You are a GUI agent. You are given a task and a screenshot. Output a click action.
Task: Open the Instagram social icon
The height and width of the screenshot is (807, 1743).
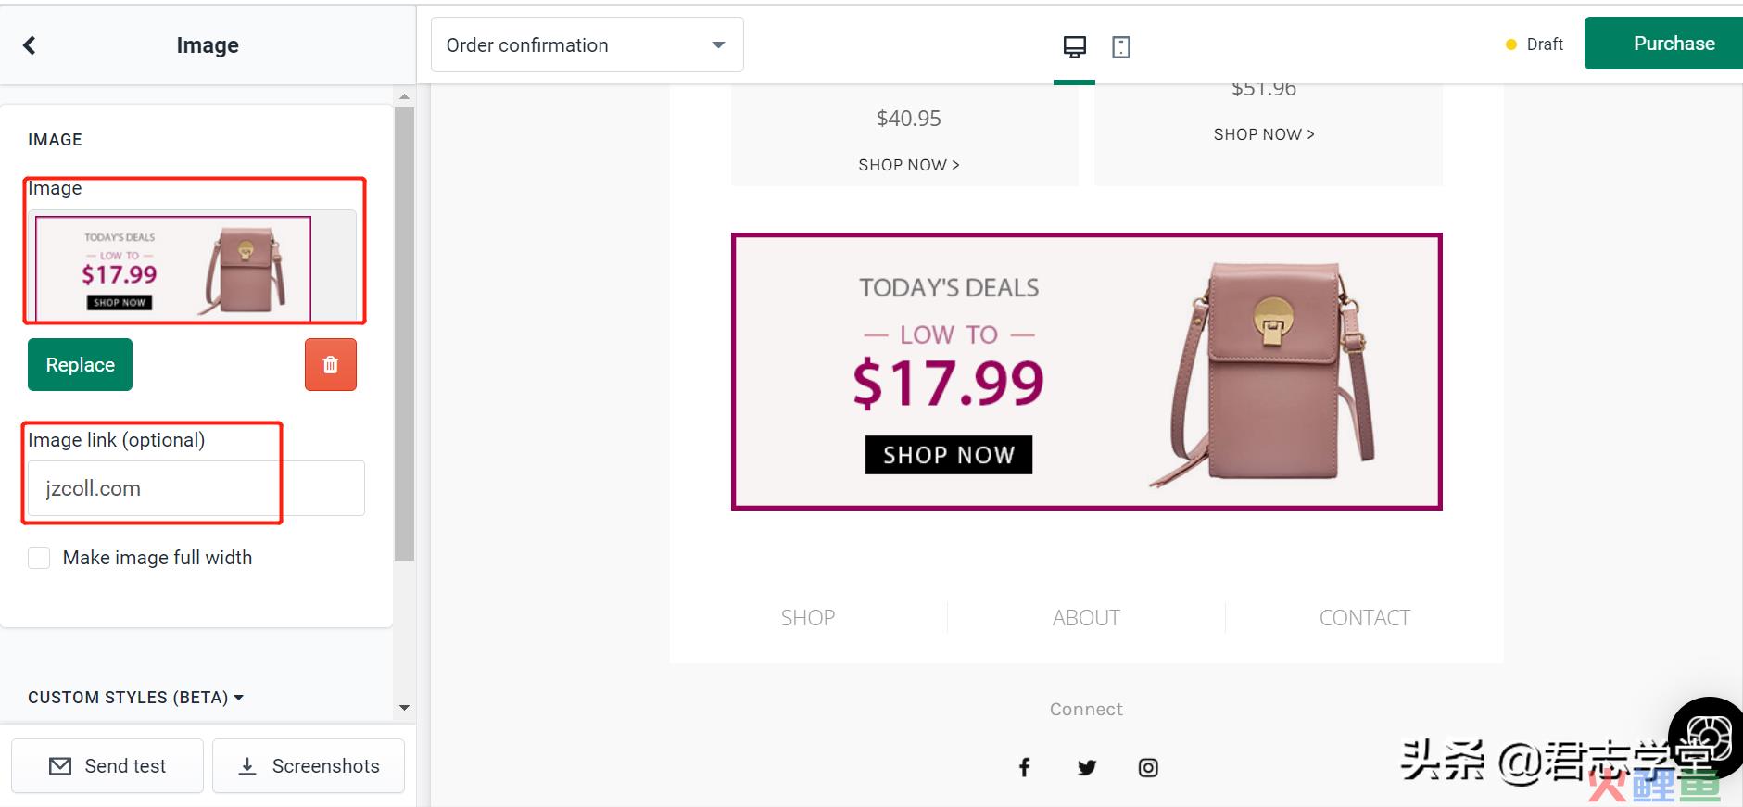tap(1148, 767)
